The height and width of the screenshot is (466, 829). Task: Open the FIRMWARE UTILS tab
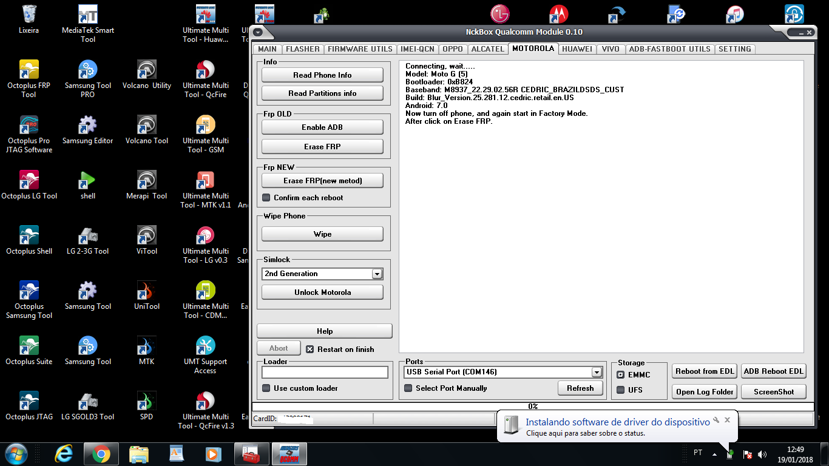pos(360,49)
